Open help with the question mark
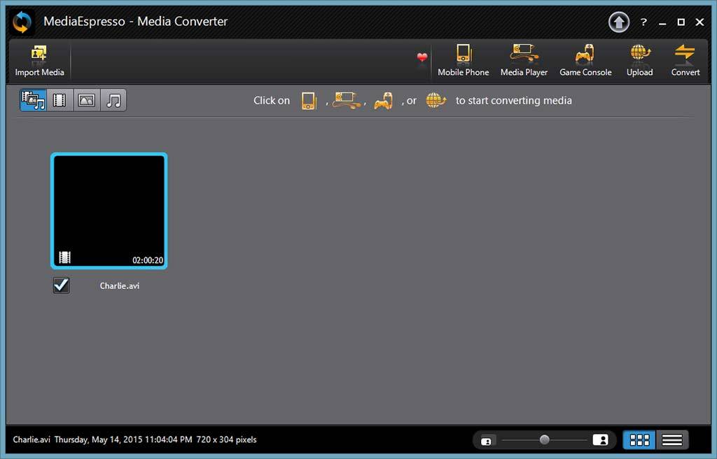Image resolution: width=717 pixels, height=459 pixels. point(643,22)
